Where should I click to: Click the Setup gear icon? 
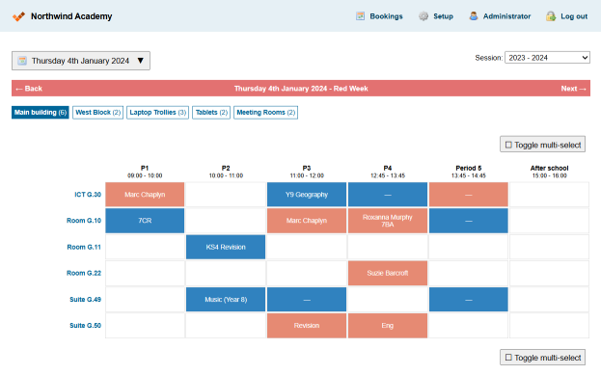423,16
